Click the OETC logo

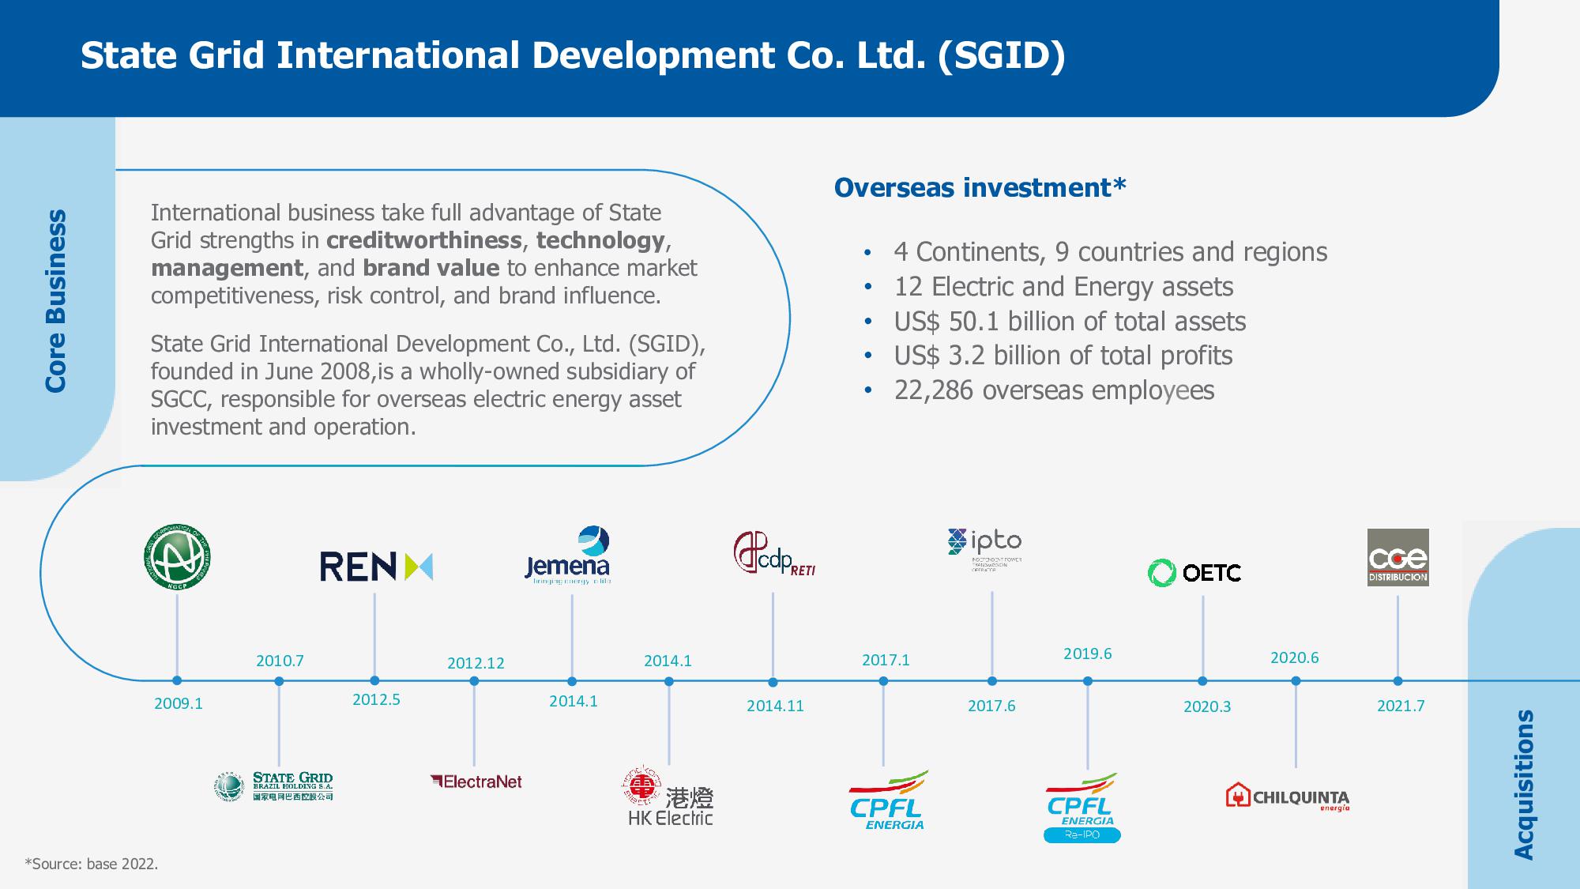coord(1194,572)
